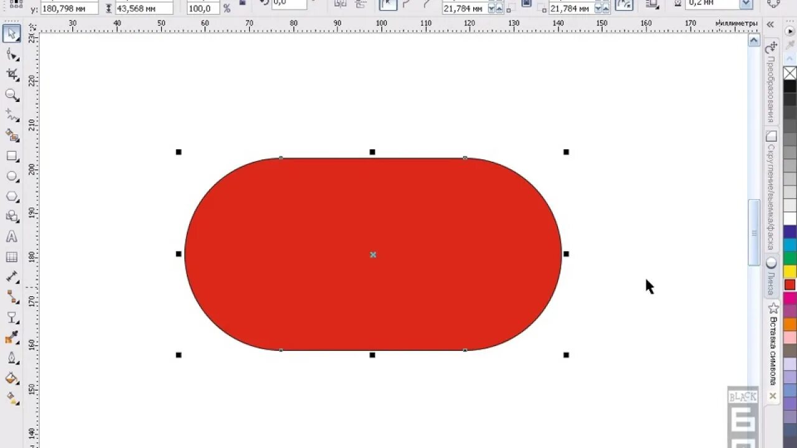
Task: Enable round corner type button
Action: 388,4
